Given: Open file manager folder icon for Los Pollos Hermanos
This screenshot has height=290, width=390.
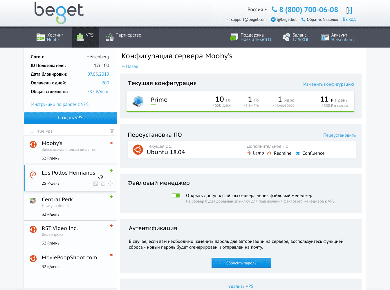Looking at the screenshot, I should pyautogui.click(x=103, y=184).
